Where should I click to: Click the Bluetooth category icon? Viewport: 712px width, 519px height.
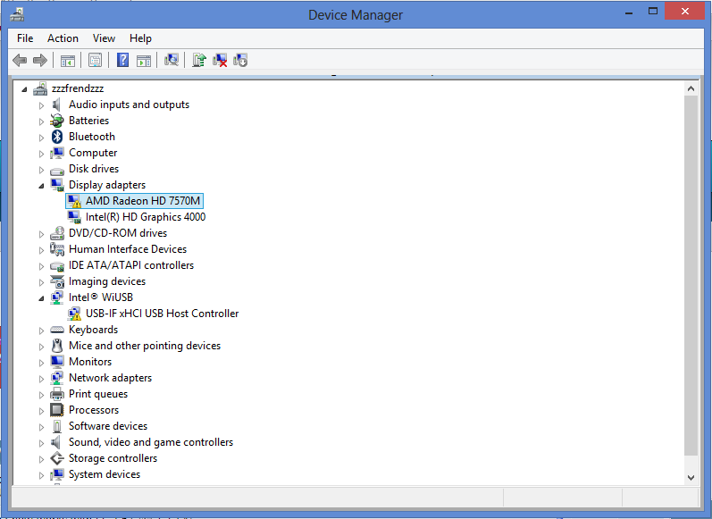[57, 137]
